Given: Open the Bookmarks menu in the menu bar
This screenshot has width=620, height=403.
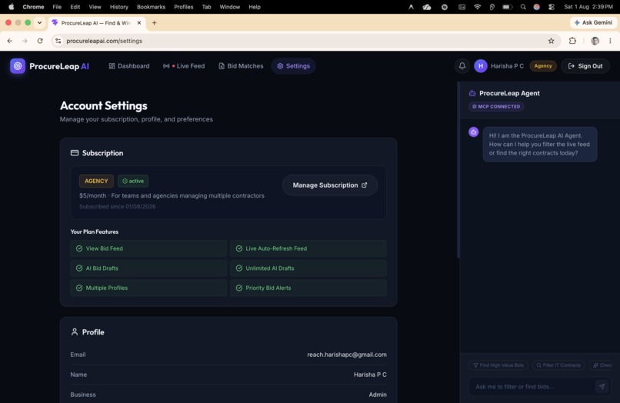Looking at the screenshot, I should [x=151, y=7].
